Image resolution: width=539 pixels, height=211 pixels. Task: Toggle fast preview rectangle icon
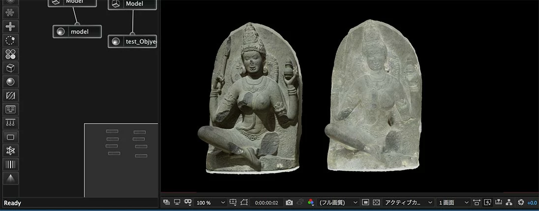[x=366, y=203]
